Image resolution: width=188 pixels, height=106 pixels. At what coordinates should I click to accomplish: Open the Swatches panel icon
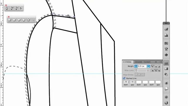(166, 43)
